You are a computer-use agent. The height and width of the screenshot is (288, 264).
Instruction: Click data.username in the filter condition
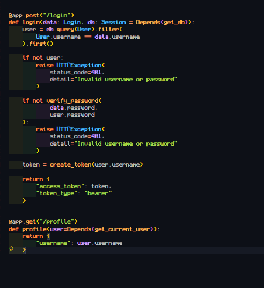(x=117, y=37)
